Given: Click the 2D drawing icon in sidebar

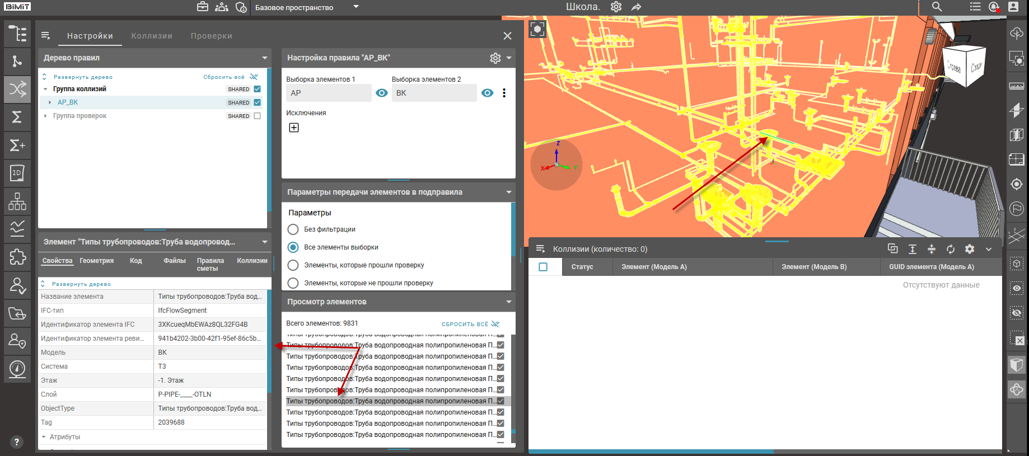Looking at the screenshot, I should pos(17,173).
